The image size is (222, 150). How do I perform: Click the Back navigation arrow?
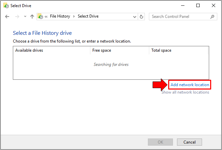point(7,17)
